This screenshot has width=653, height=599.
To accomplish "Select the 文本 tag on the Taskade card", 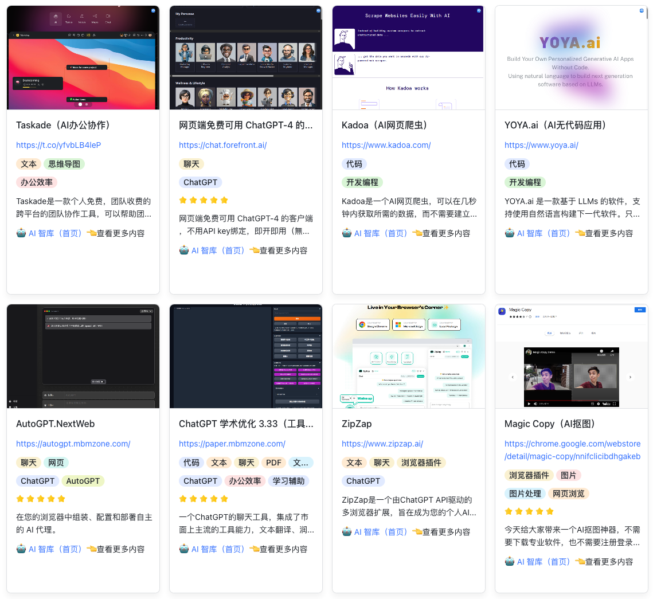I will [x=29, y=164].
